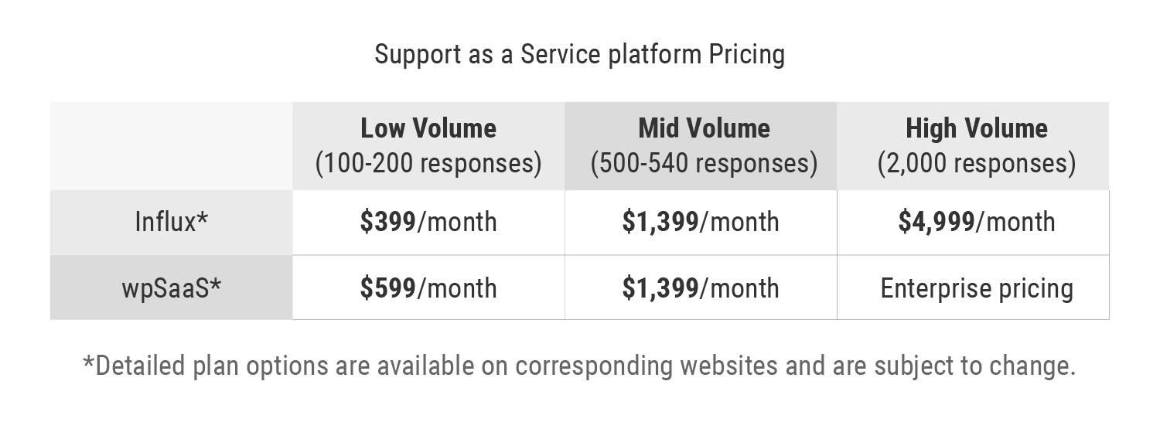Select the 'Low Volume' column heading

[x=428, y=128]
